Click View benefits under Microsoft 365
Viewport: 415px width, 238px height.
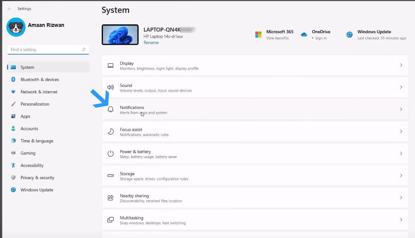[x=278, y=38]
